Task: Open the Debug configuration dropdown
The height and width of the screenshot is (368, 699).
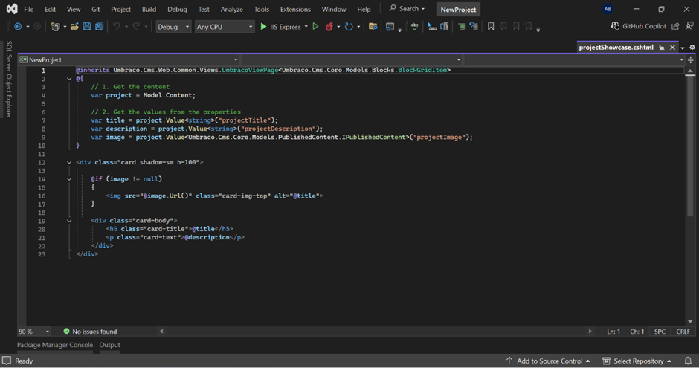Action: point(173,27)
